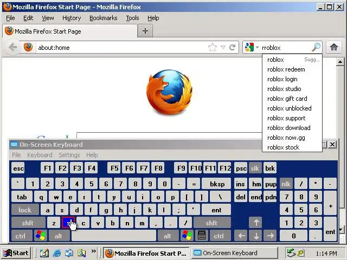Click the Firefox back arrow button
Viewport: 347px width, 260px height.
pos(12,47)
